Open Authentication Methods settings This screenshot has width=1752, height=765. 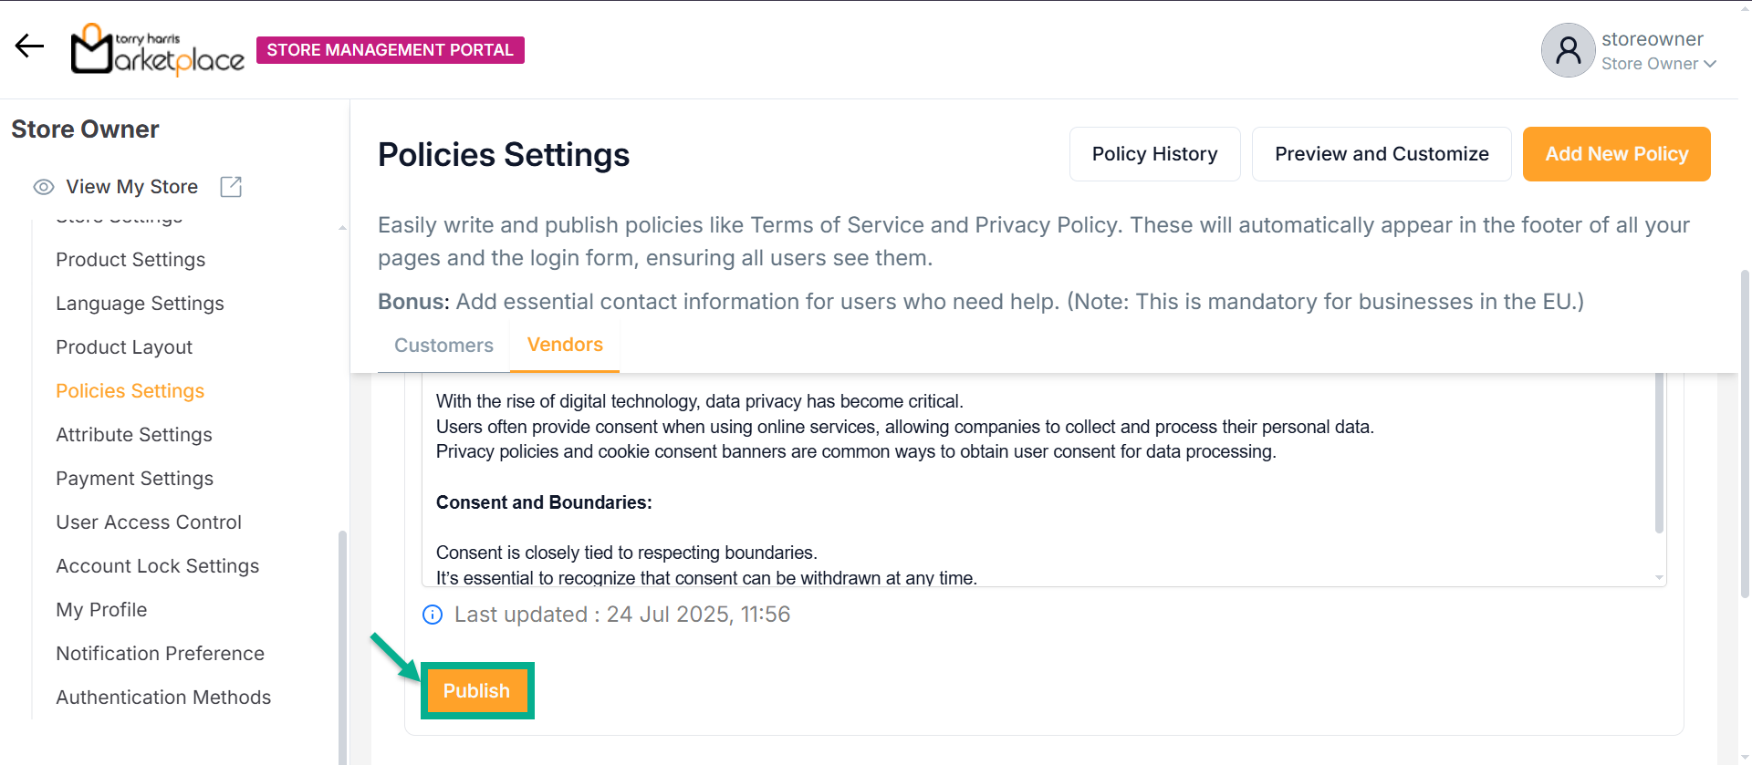tap(163, 698)
